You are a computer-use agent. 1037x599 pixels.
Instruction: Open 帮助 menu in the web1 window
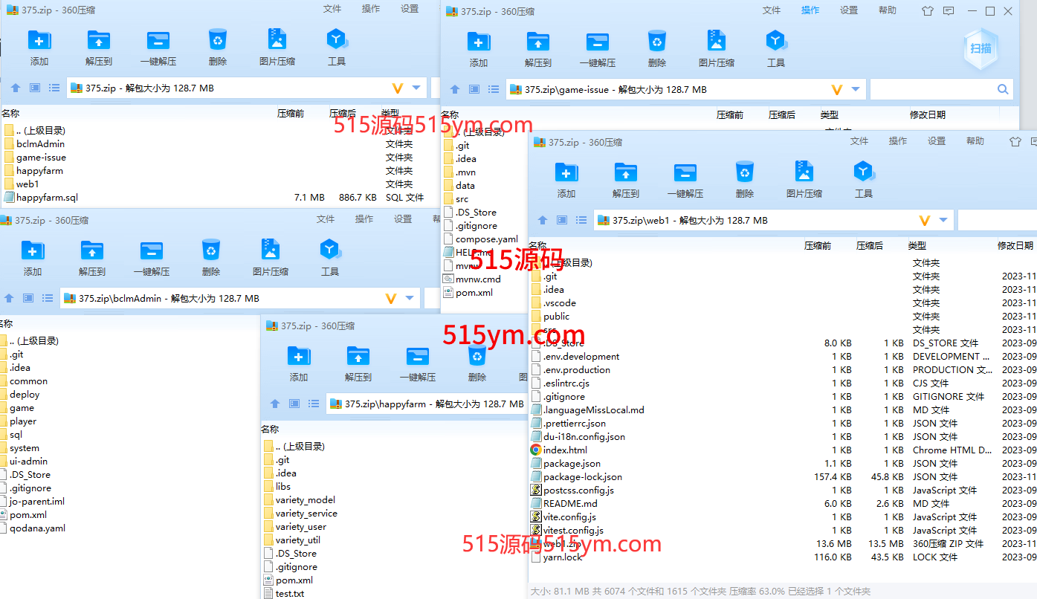tap(975, 141)
